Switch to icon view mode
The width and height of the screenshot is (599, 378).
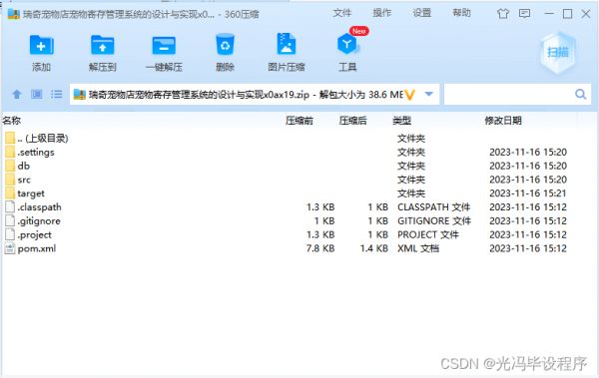point(37,94)
